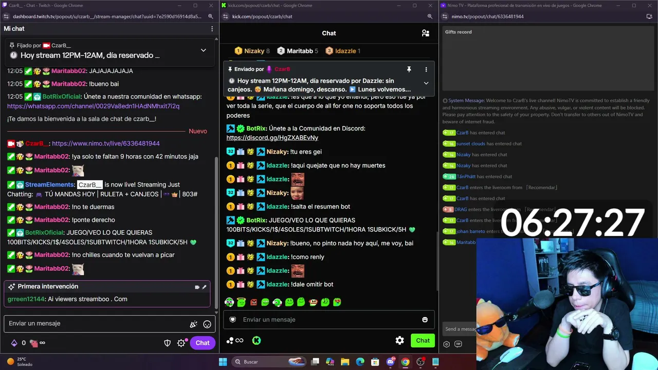Screen dimensions: 658x370
Task: Click the green Kick K logo icon
Action: (256, 340)
